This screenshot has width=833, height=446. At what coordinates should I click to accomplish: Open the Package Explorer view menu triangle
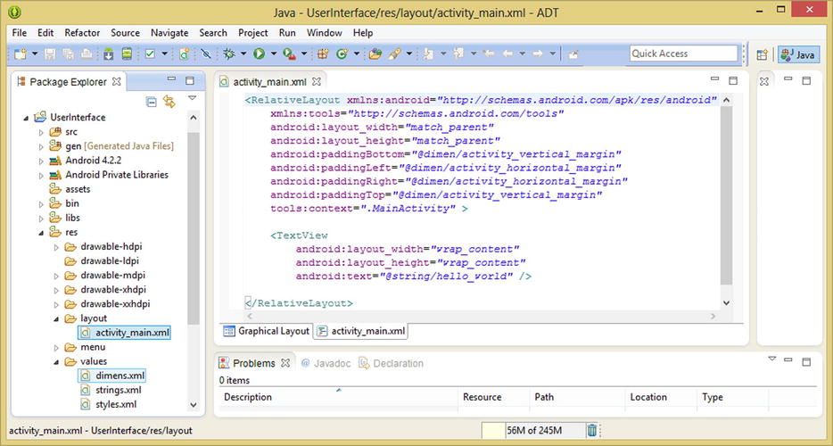[x=193, y=98]
